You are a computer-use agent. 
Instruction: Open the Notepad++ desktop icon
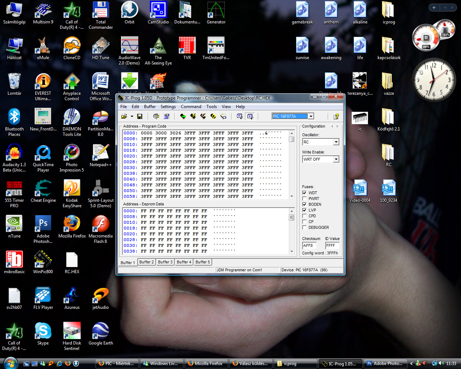[100, 156]
